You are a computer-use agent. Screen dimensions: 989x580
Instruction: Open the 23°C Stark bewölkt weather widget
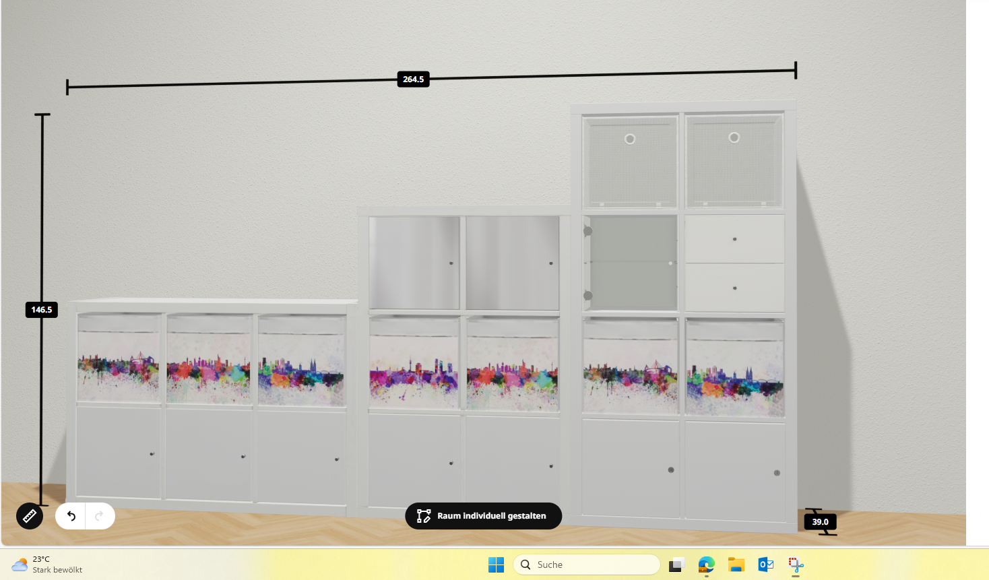[x=47, y=565]
